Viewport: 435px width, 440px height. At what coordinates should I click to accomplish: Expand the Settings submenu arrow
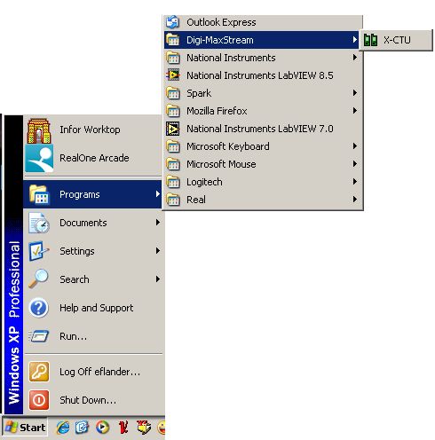[158, 251]
